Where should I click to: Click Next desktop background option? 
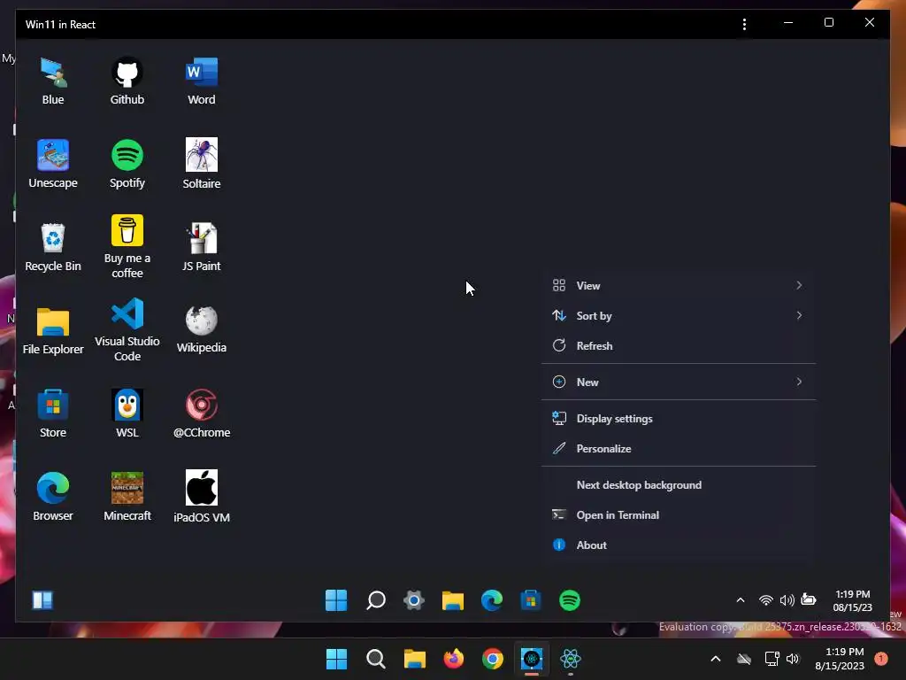679,484
